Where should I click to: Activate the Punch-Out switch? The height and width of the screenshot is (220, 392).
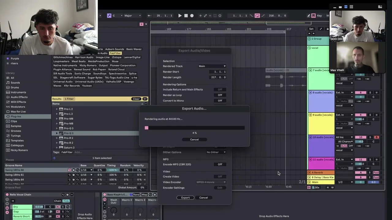click(262, 16)
